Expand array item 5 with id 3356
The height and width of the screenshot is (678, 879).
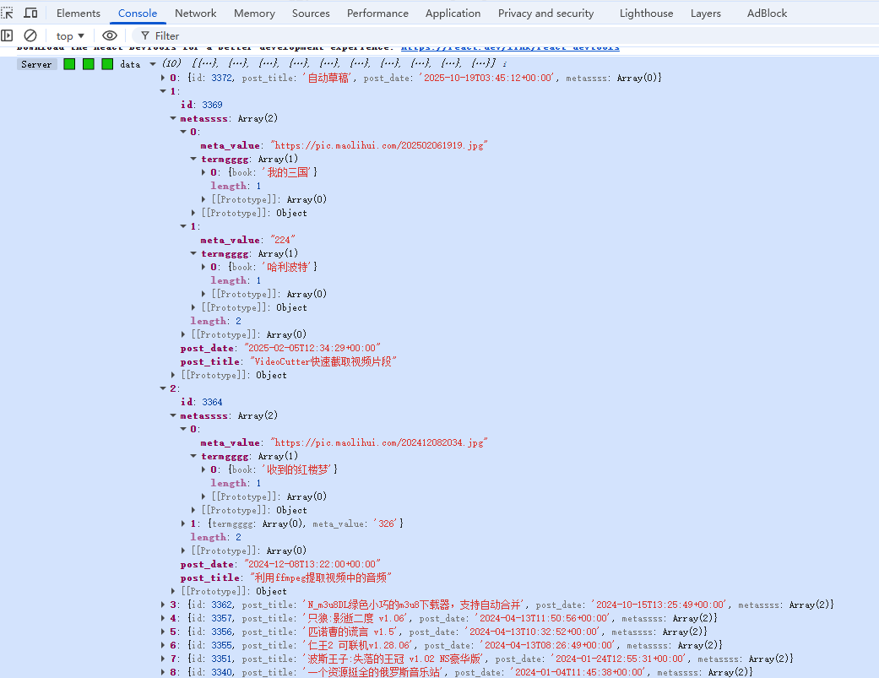coord(163,632)
